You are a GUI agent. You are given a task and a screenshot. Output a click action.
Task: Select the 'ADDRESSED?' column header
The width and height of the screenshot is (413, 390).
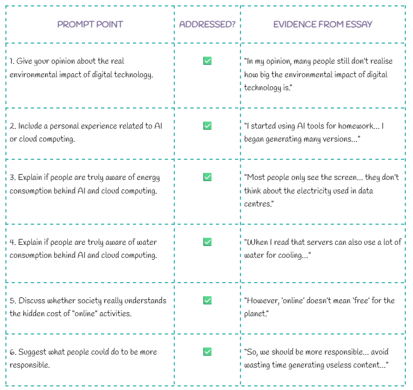tap(207, 25)
